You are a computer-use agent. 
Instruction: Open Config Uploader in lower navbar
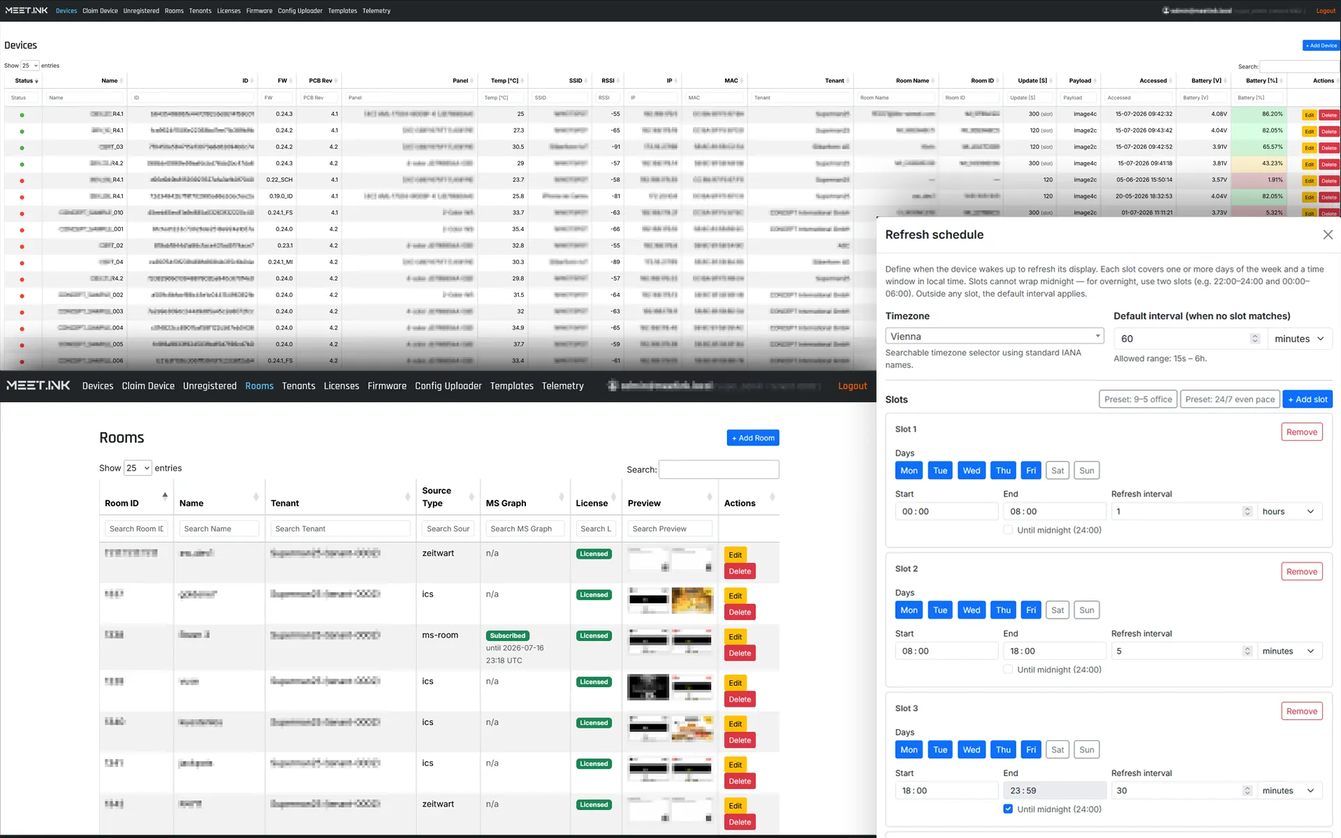448,386
